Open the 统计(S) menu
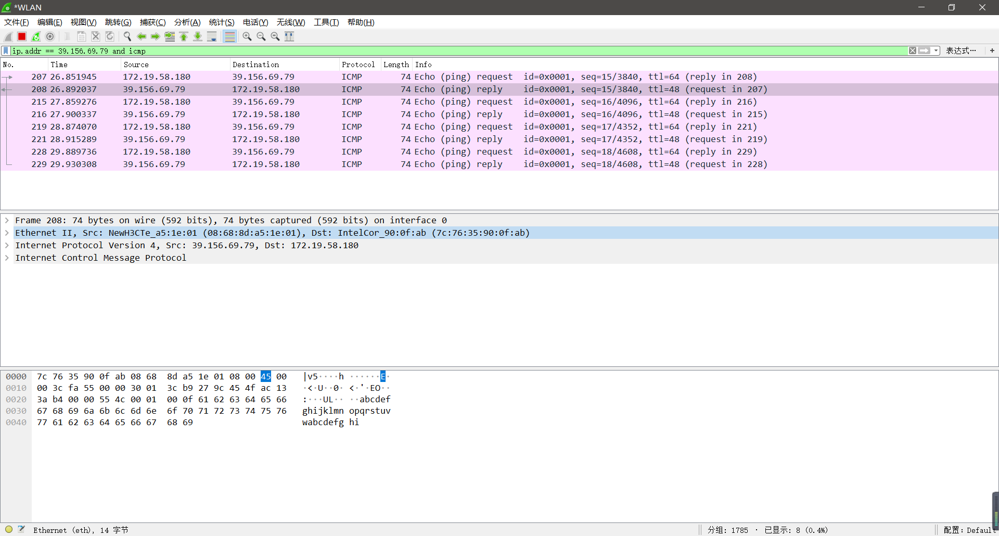The width and height of the screenshot is (999, 536). point(222,22)
